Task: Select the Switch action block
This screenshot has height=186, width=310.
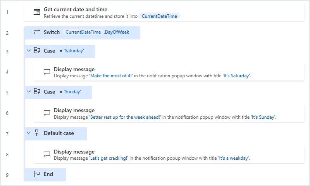Action: (82, 33)
